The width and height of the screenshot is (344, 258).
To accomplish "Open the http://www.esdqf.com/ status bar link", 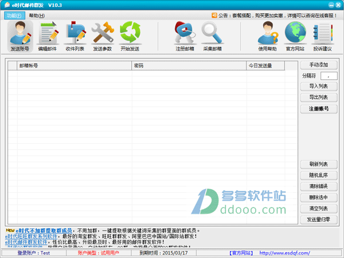I will tap(284, 253).
